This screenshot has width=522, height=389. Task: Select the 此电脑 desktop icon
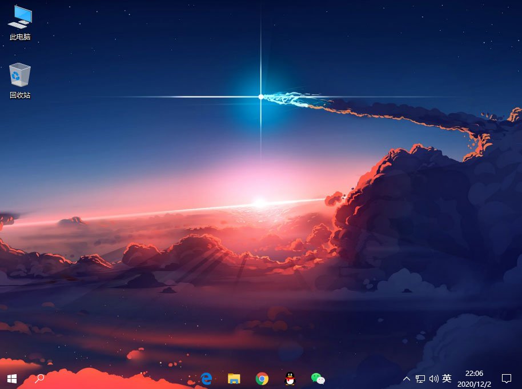(x=20, y=23)
